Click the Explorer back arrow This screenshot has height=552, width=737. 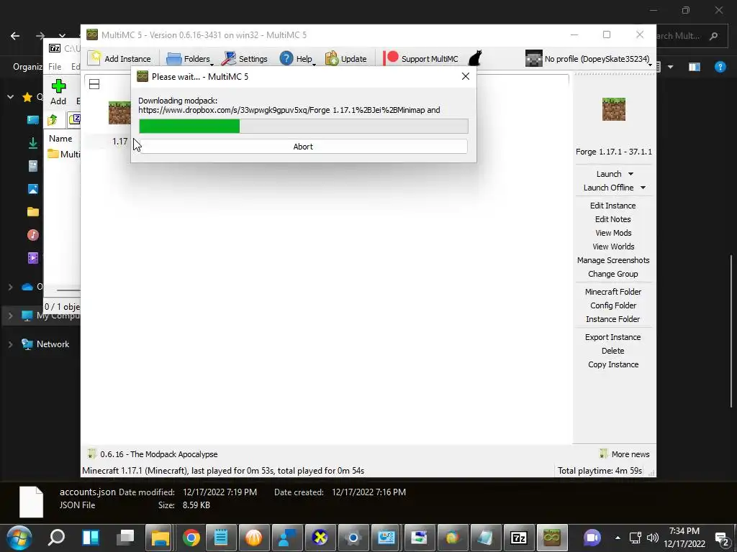point(15,36)
